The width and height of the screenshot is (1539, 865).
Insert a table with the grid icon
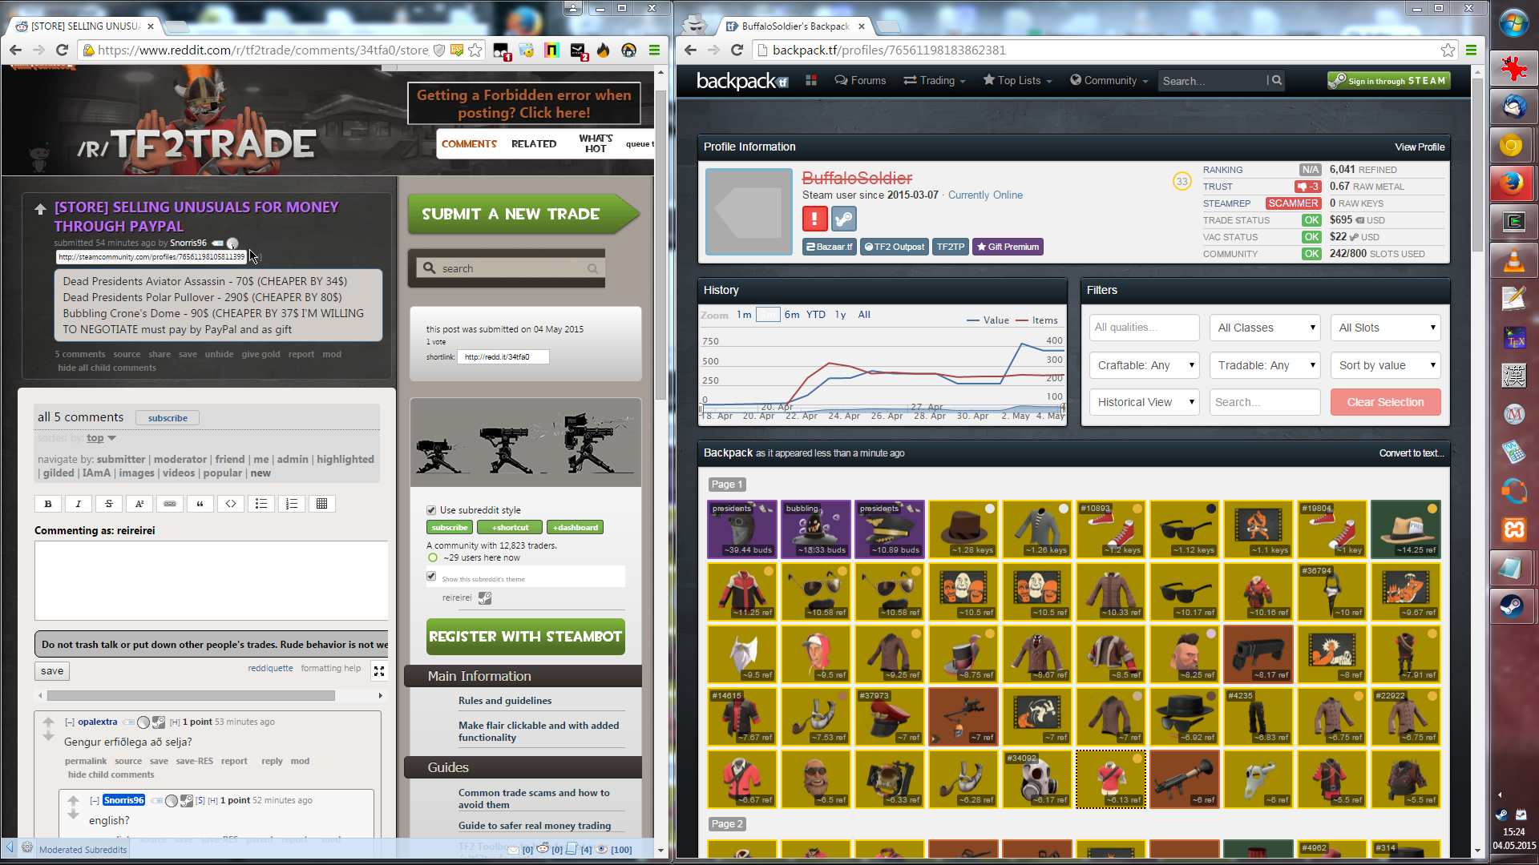point(321,504)
